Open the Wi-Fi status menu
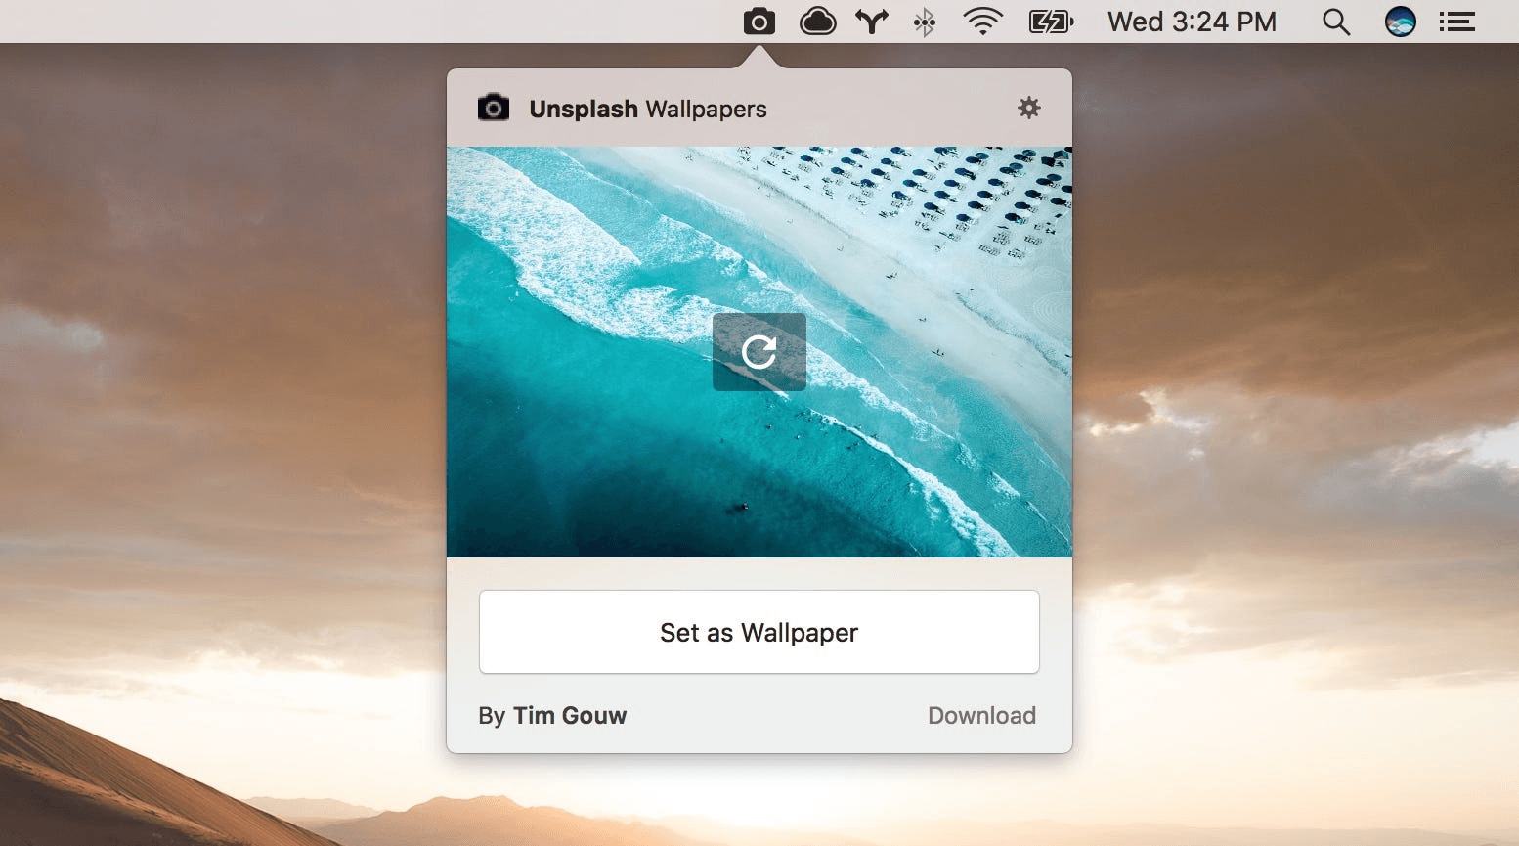 click(x=982, y=22)
